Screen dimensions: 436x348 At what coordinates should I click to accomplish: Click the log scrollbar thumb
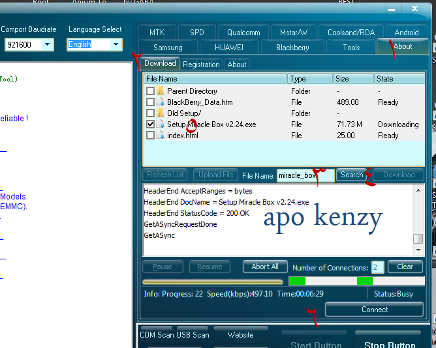(418, 239)
